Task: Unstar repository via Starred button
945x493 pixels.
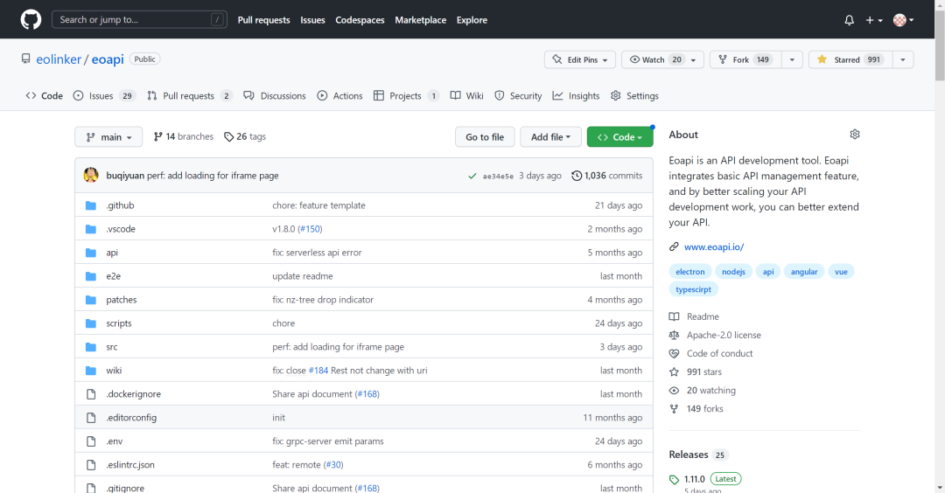Action: coord(850,59)
